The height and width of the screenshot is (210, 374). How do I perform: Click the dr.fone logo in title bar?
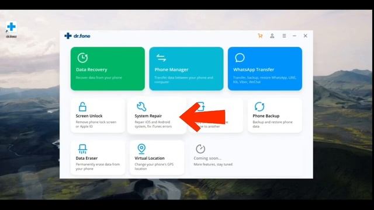tap(77, 36)
